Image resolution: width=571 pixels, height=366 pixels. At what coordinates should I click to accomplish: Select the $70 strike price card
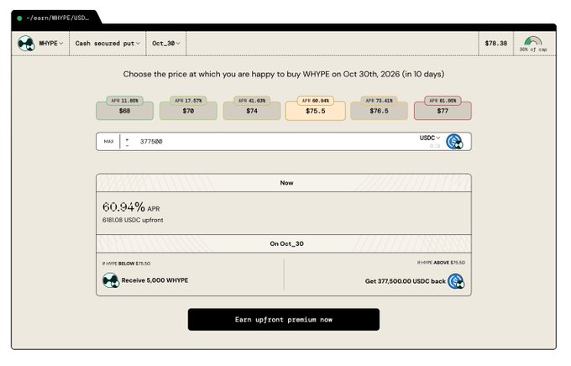[x=188, y=111]
